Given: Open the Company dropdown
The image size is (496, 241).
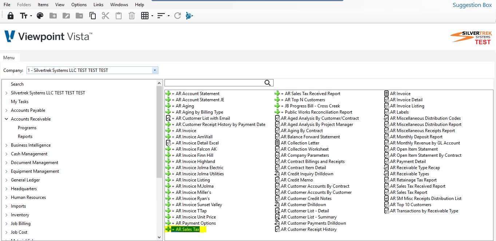Looking at the screenshot, I should point(155,70).
